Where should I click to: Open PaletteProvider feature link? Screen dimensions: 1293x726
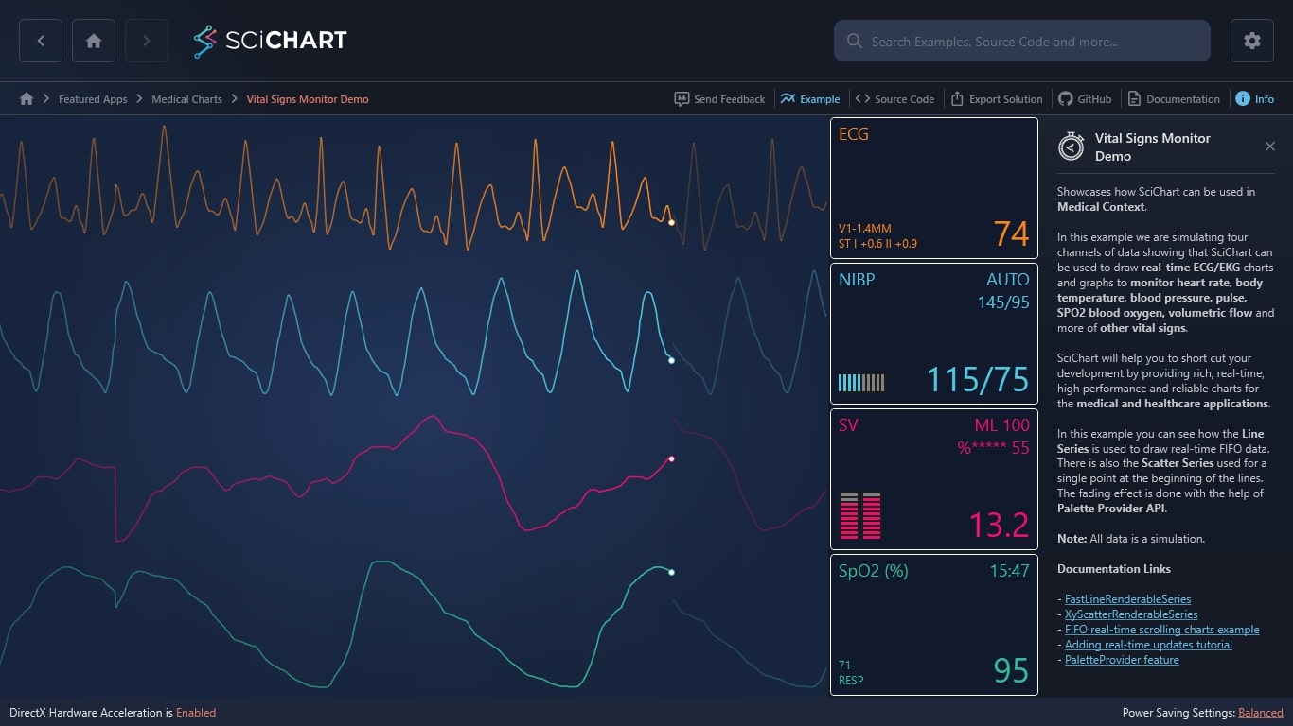(x=1122, y=660)
